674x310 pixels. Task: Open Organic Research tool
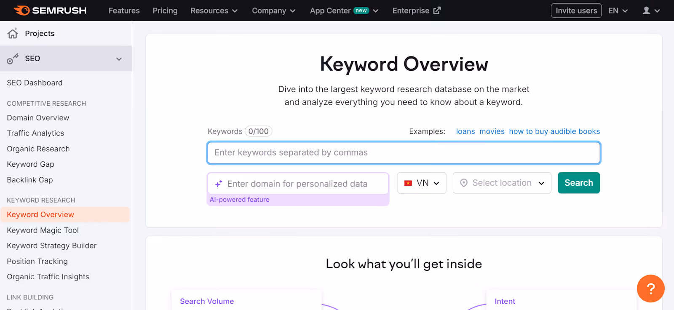38,149
